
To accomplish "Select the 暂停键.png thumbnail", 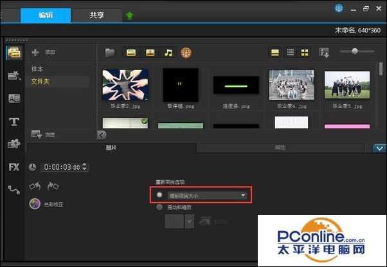I will tap(181, 85).
